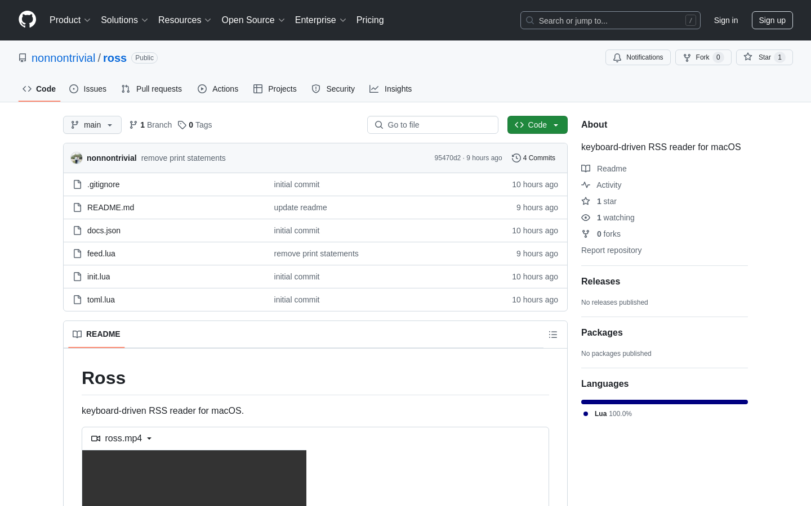Open the feed.lua file
Image resolution: width=811 pixels, height=506 pixels.
(x=101, y=254)
